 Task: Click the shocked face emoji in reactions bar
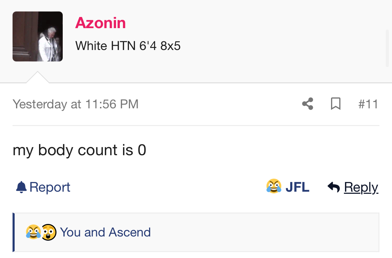(49, 232)
